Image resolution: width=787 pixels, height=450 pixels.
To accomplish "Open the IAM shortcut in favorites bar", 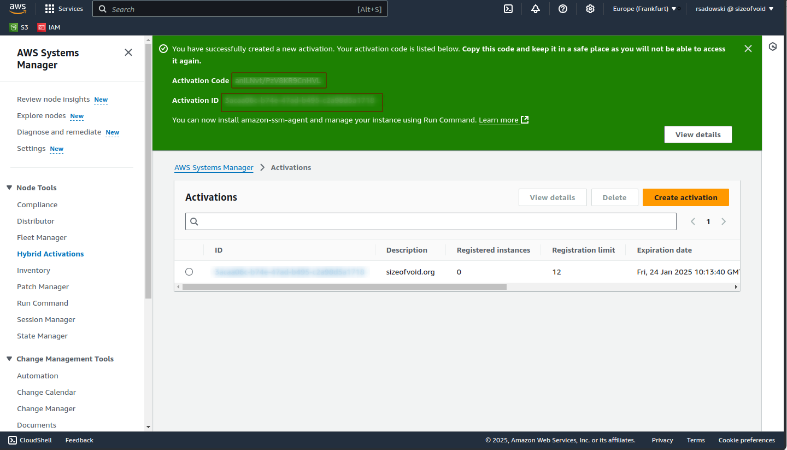I will 49,27.
